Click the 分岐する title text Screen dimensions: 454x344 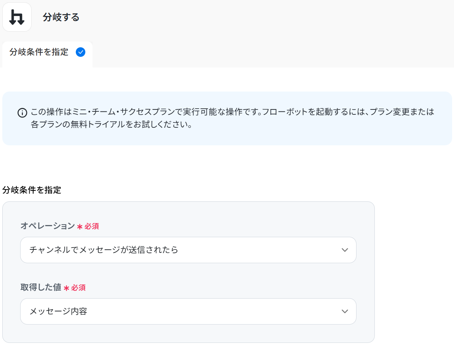pos(61,17)
